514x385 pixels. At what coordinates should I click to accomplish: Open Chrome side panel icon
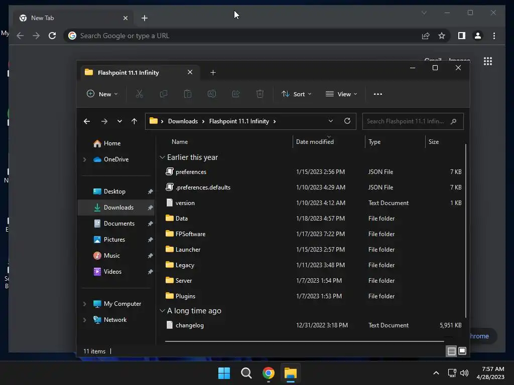[x=462, y=36]
